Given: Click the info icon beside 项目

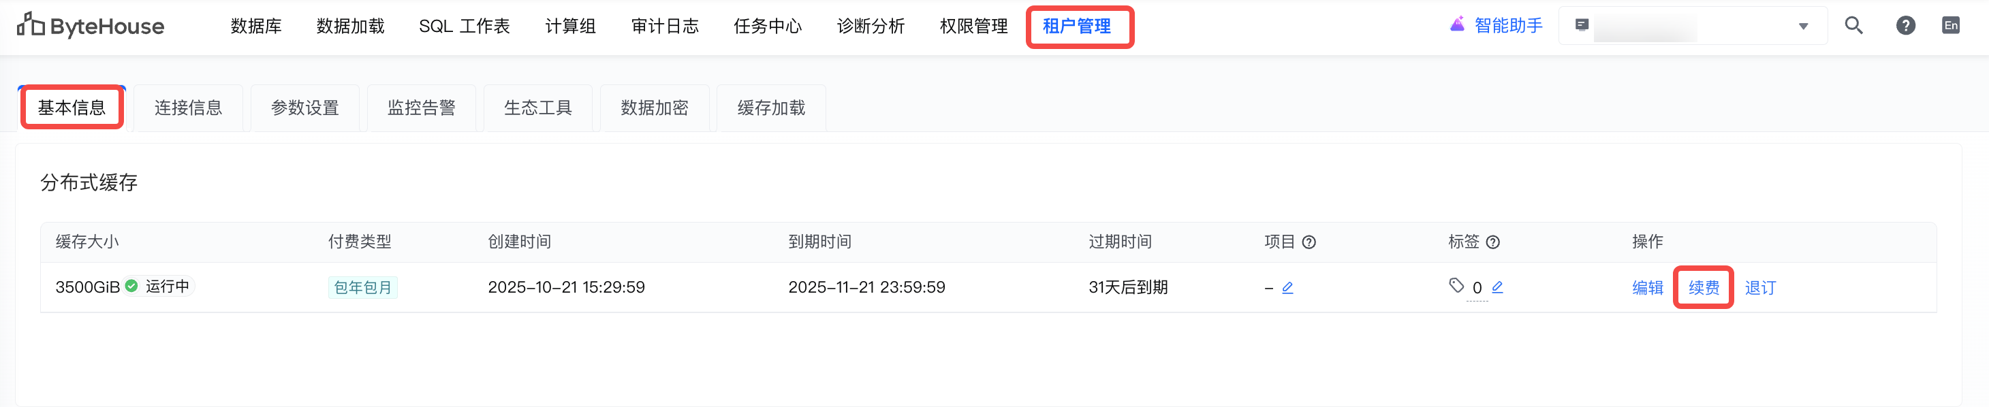Looking at the screenshot, I should tap(1309, 243).
